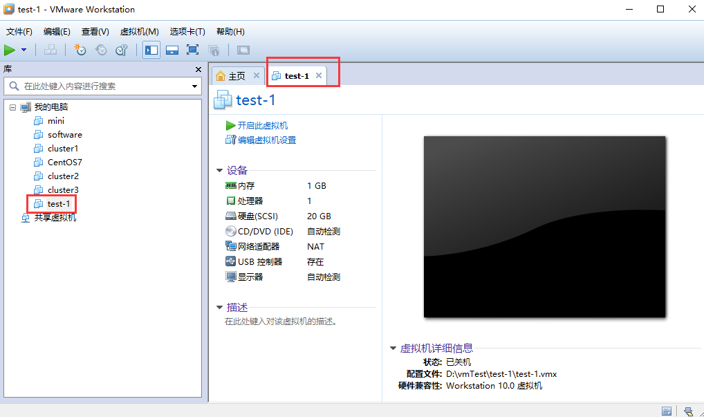Click the configuration file path text
The height and width of the screenshot is (417, 704).
tap(501, 374)
